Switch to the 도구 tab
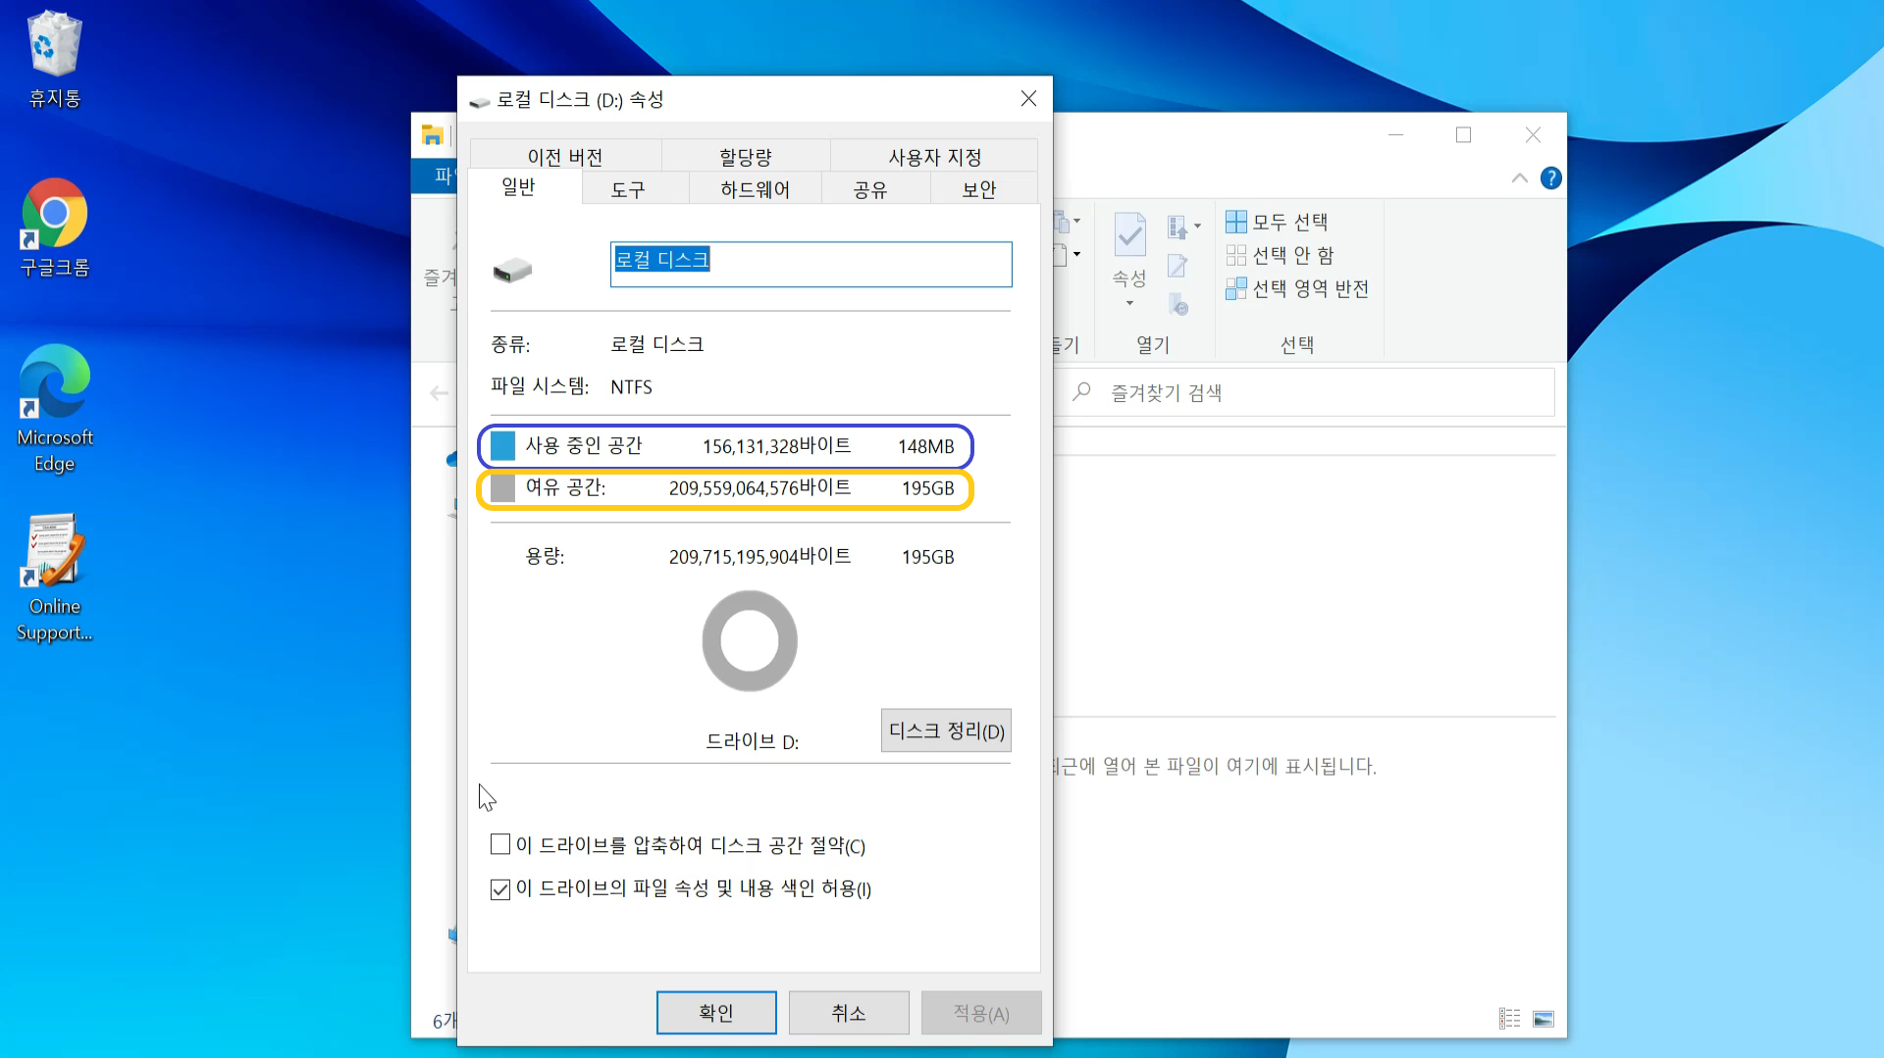1884x1059 pixels. pos(628,189)
